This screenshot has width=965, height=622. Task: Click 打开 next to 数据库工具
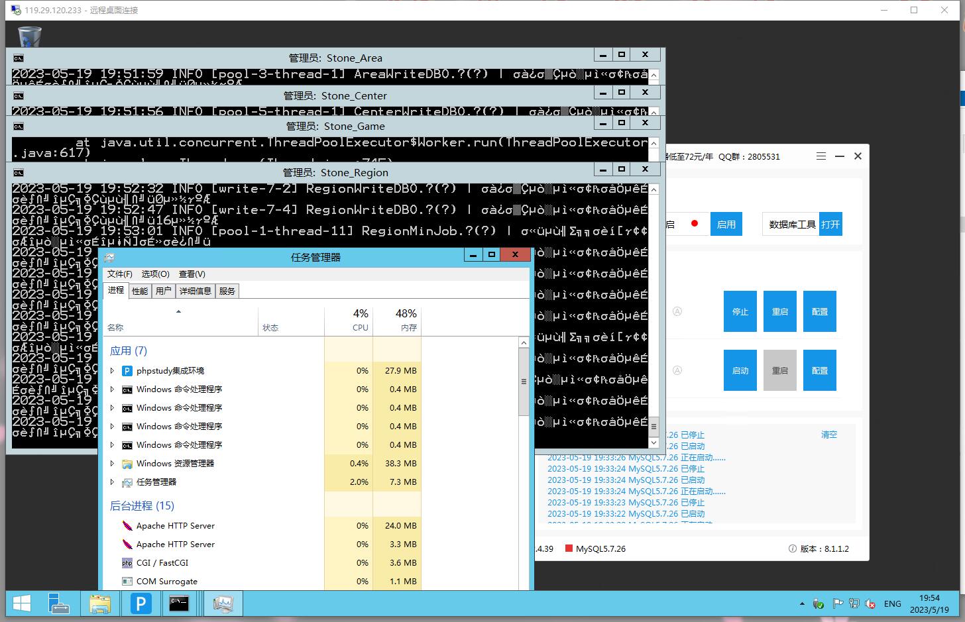point(830,225)
